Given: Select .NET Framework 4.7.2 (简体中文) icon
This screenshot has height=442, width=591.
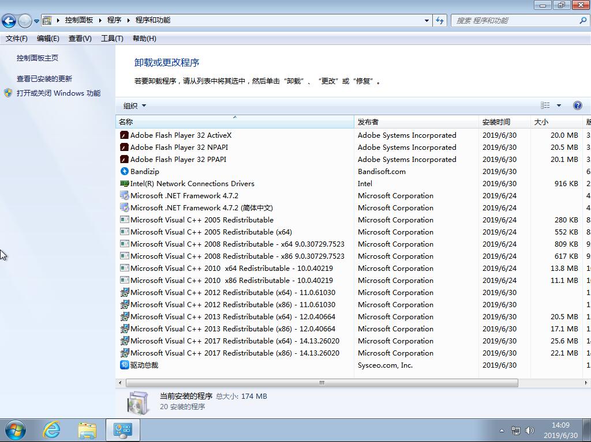Looking at the screenshot, I should [x=124, y=207].
